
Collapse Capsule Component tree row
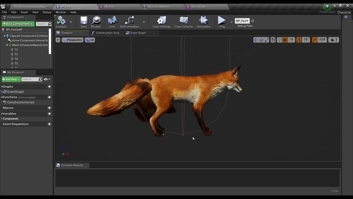point(5,36)
